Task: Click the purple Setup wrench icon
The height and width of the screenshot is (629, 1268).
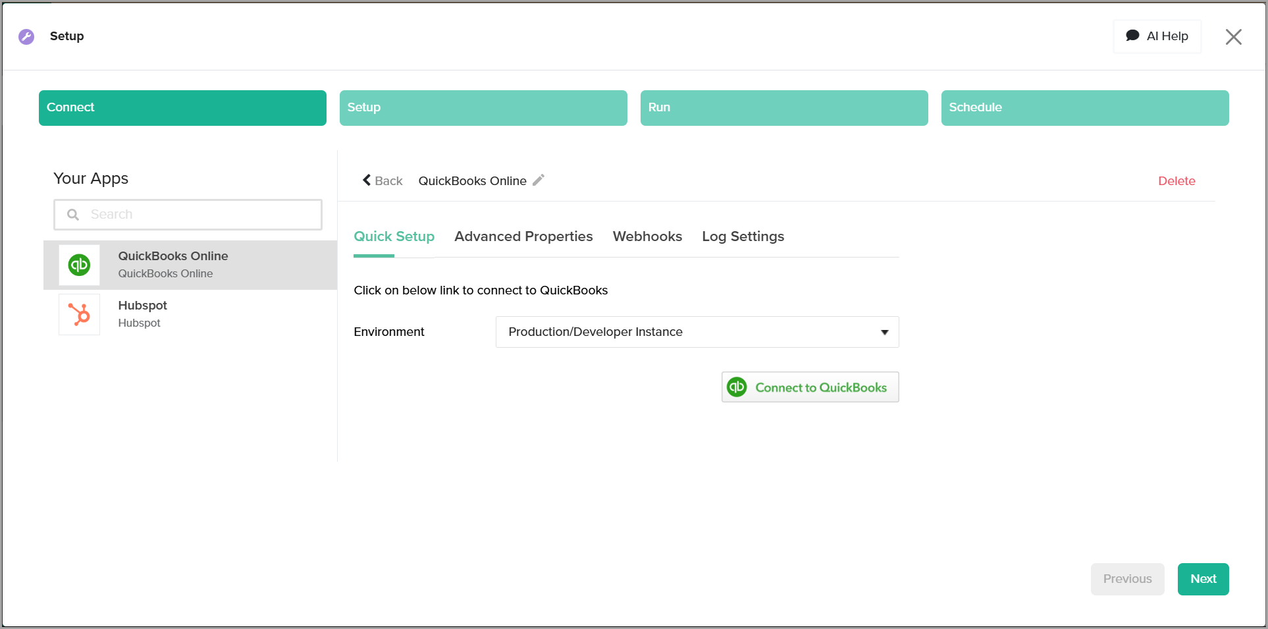Action: click(26, 36)
